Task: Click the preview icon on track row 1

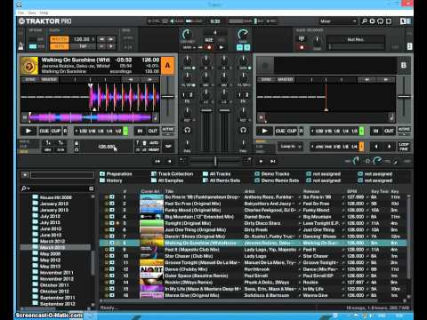Action: click(112, 197)
